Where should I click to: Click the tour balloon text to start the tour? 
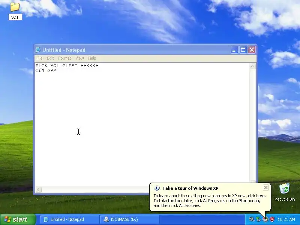210,201
